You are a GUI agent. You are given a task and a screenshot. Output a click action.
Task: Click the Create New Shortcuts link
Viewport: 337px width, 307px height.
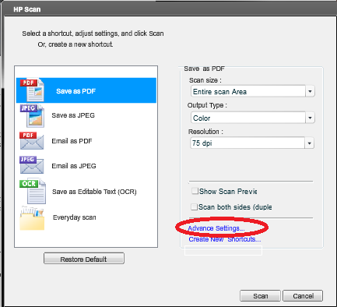click(x=225, y=239)
